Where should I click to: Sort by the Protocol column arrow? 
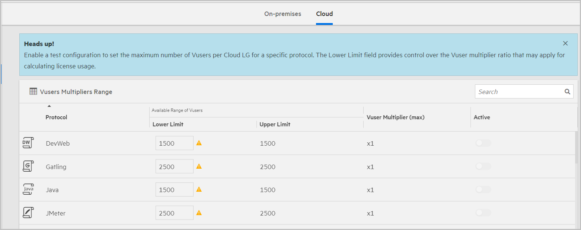coord(49,107)
